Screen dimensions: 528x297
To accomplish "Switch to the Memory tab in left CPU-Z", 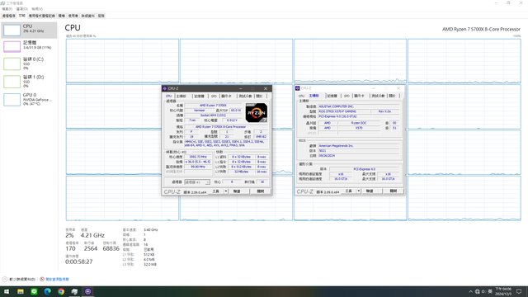I will 200,96.
